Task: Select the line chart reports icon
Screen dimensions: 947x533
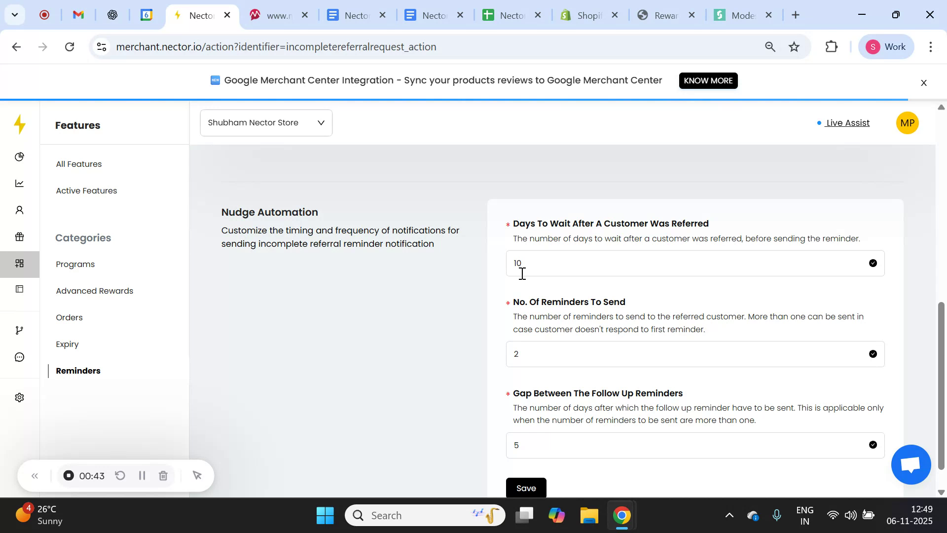Action: 20,183
